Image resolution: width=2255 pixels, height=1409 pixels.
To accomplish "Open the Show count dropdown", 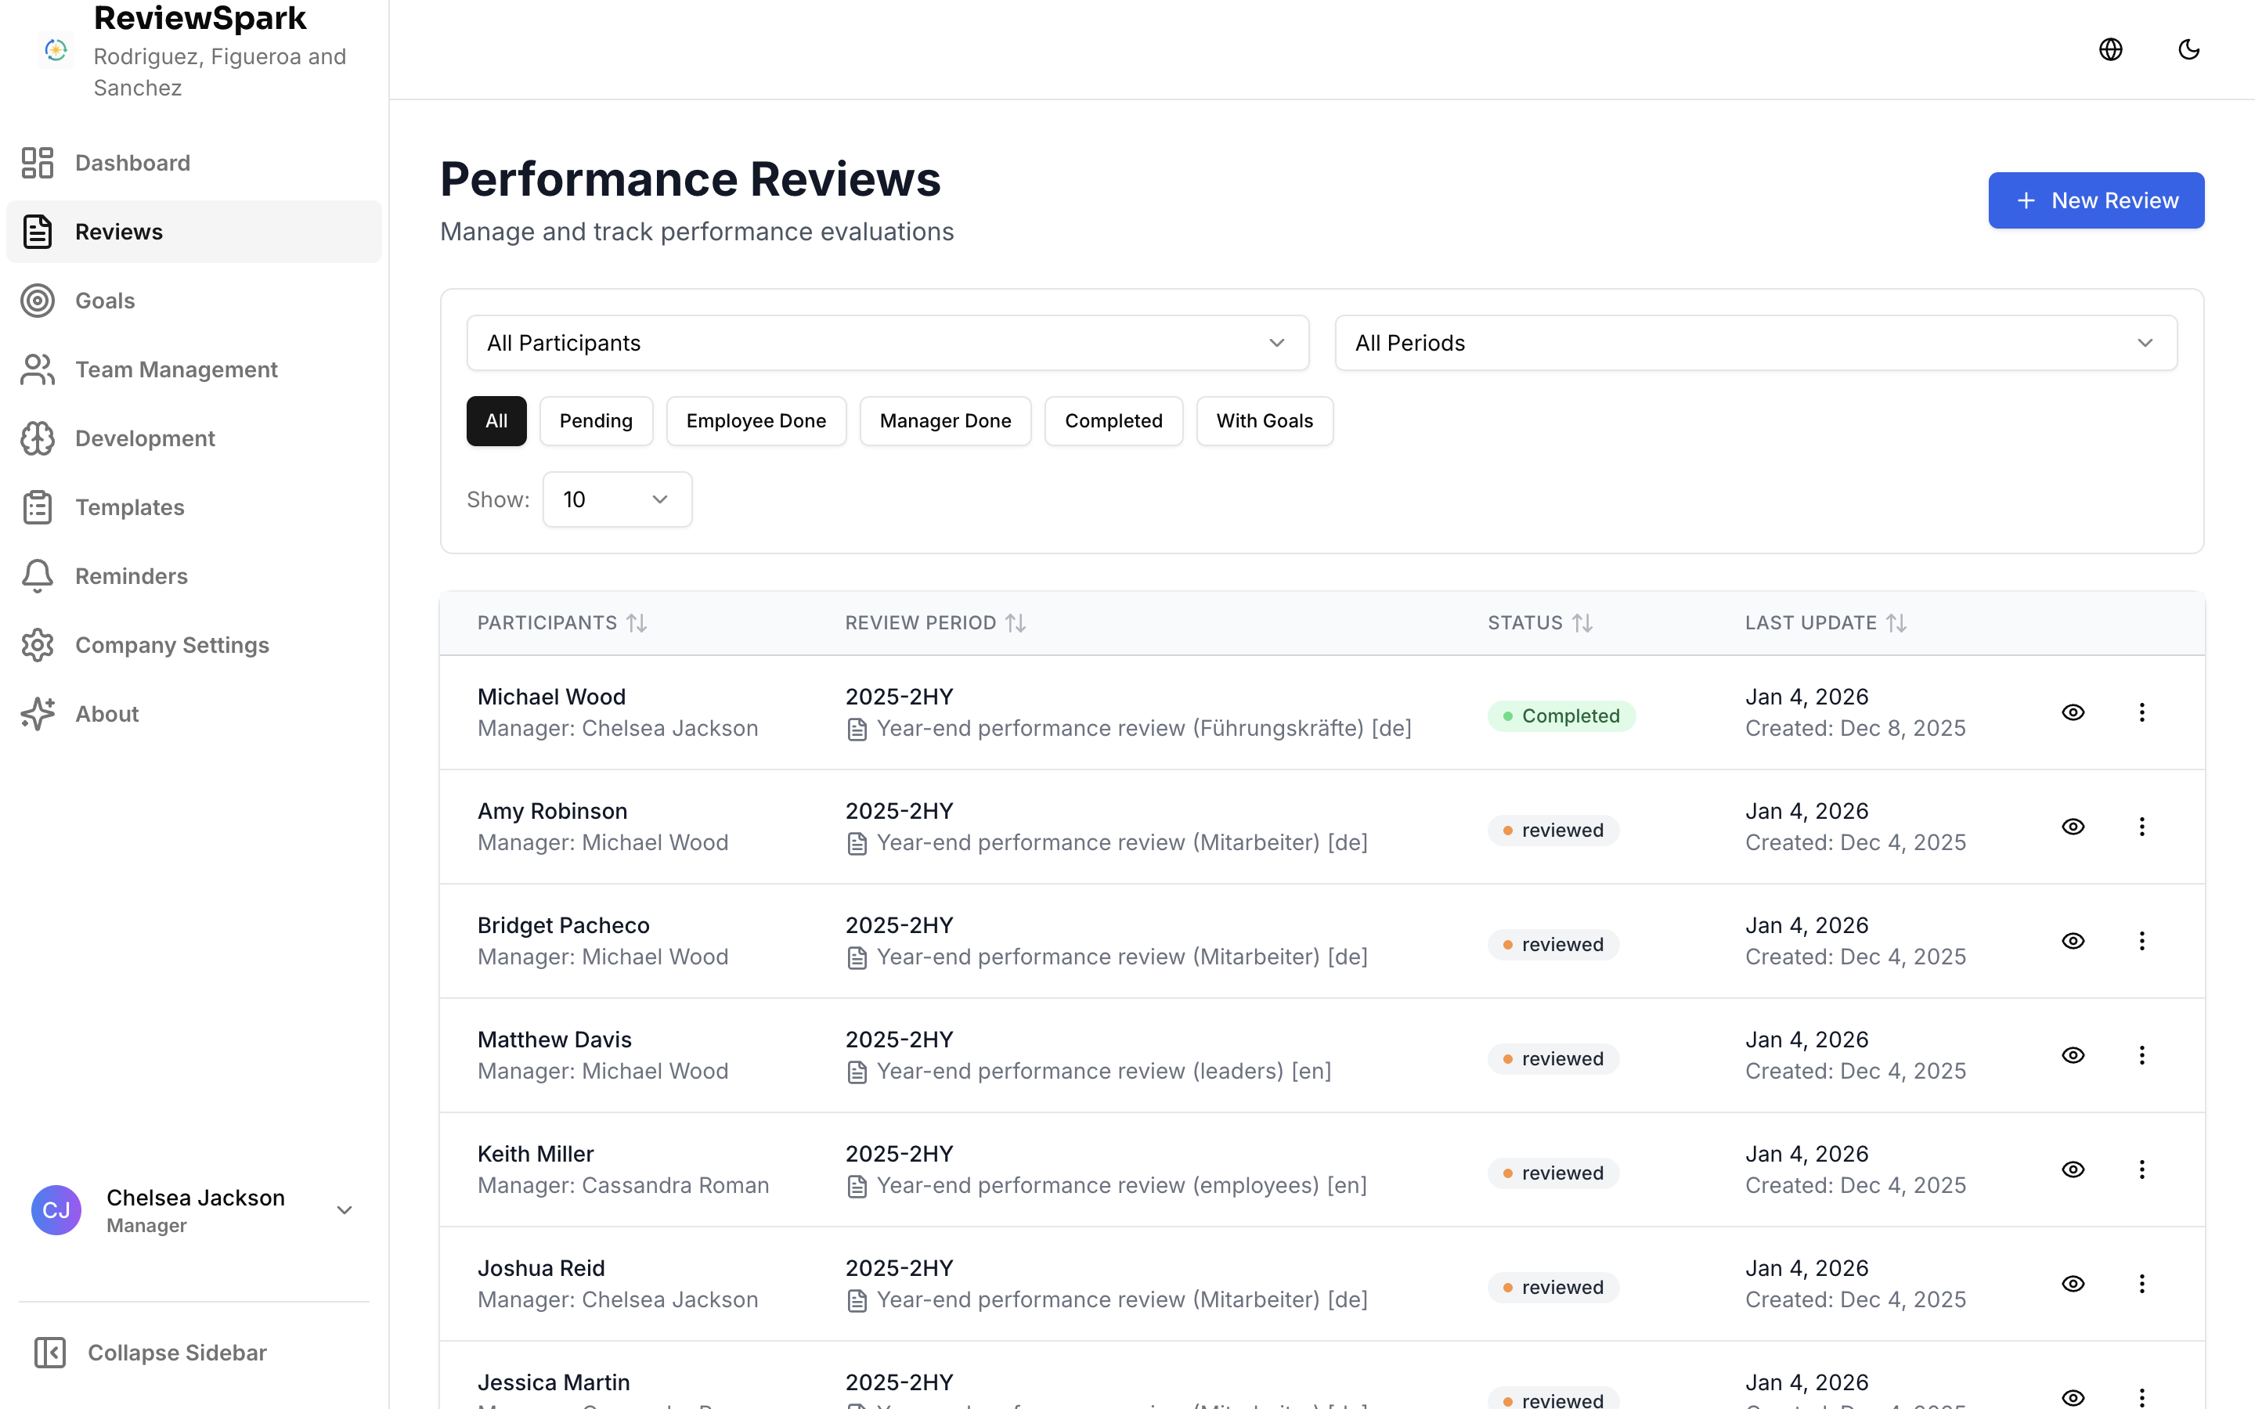I will point(617,499).
